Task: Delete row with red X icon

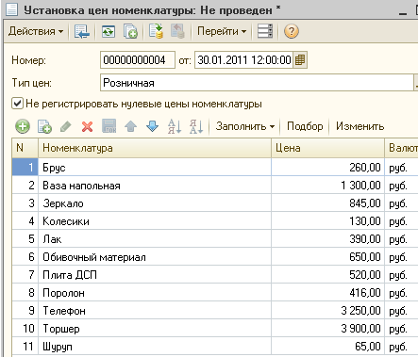Action: pyautogui.click(x=87, y=126)
